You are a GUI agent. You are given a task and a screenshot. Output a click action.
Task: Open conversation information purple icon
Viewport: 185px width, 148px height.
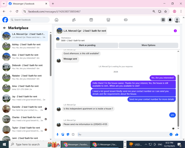175,31
